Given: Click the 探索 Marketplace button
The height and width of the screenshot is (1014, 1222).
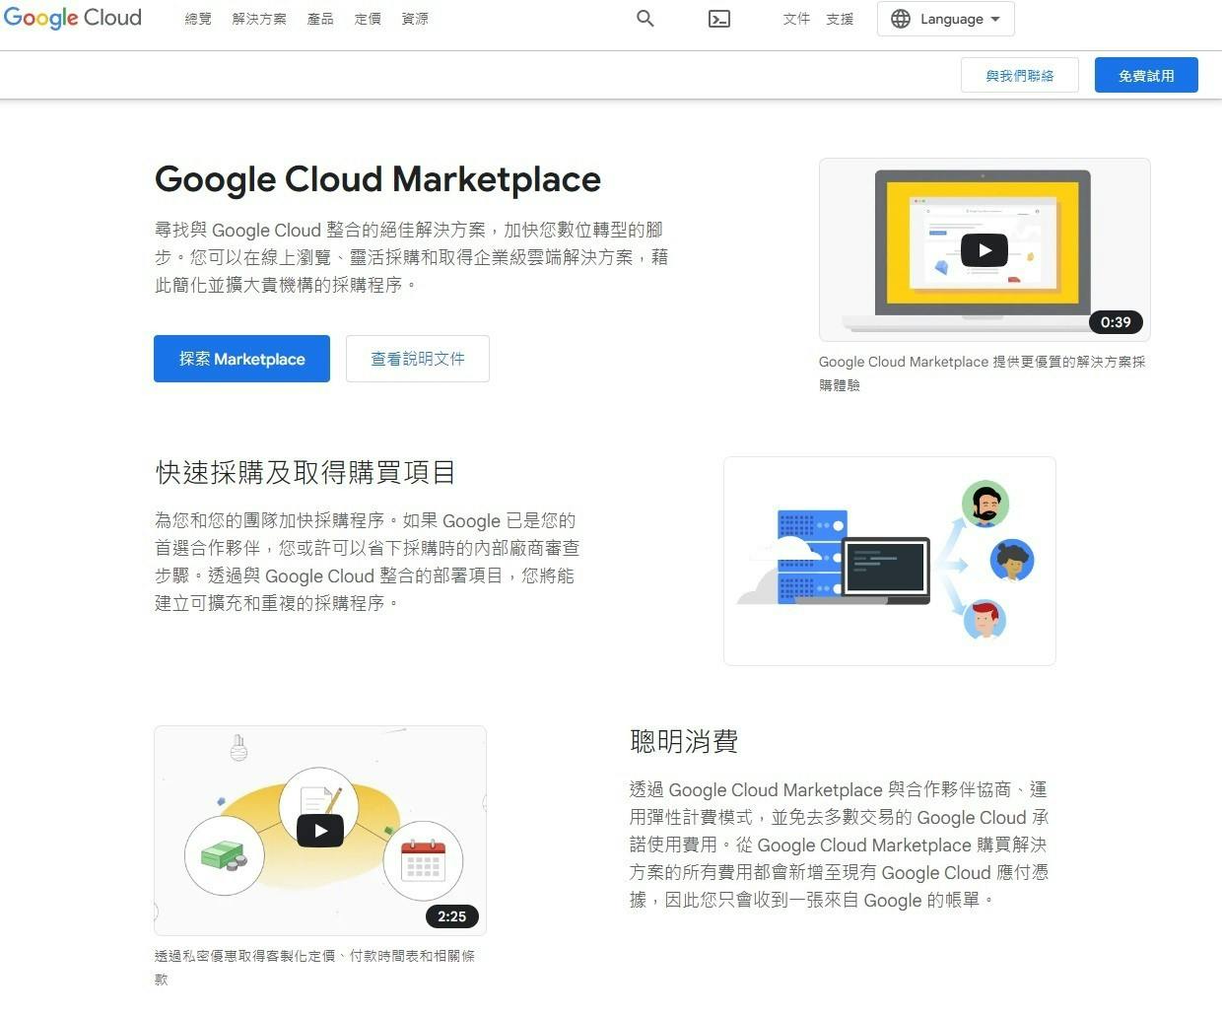Looking at the screenshot, I should click(241, 359).
